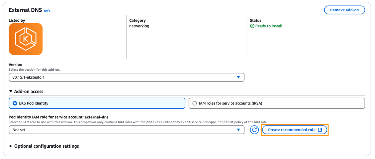The height and width of the screenshot is (159, 375).
Task: Click the Status label
Action: pyautogui.click(x=256, y=20)
